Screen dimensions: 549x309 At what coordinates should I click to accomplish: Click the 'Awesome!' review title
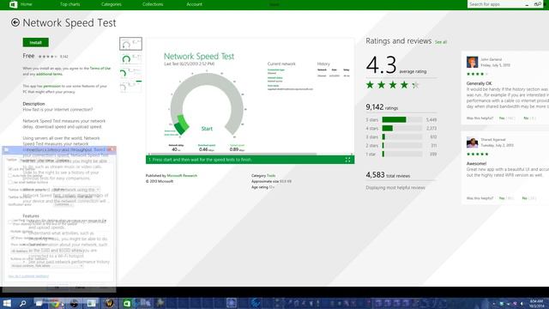point(476,164)
